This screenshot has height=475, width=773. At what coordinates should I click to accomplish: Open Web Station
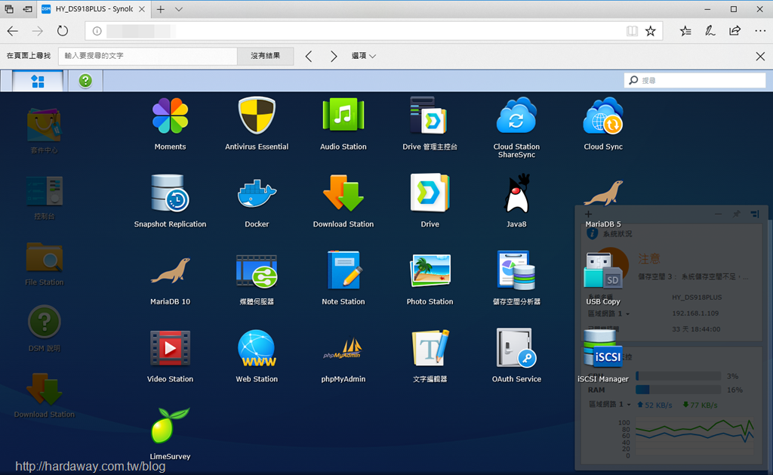point(257,348)
